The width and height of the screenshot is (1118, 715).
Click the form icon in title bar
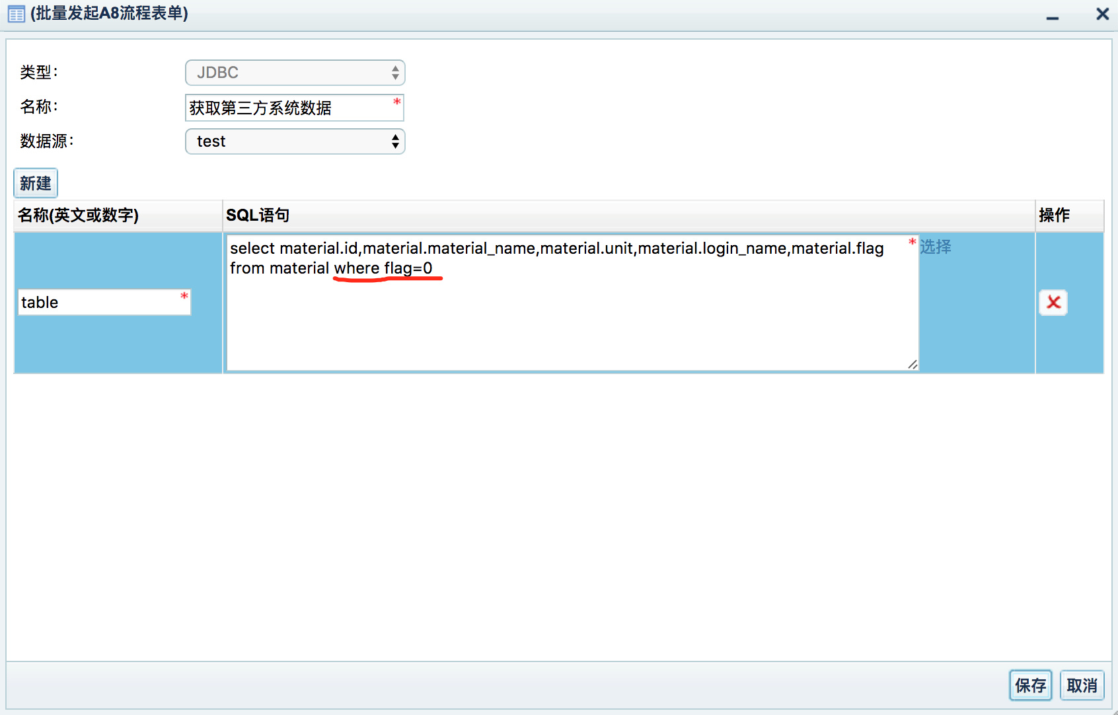click(16, 14)
